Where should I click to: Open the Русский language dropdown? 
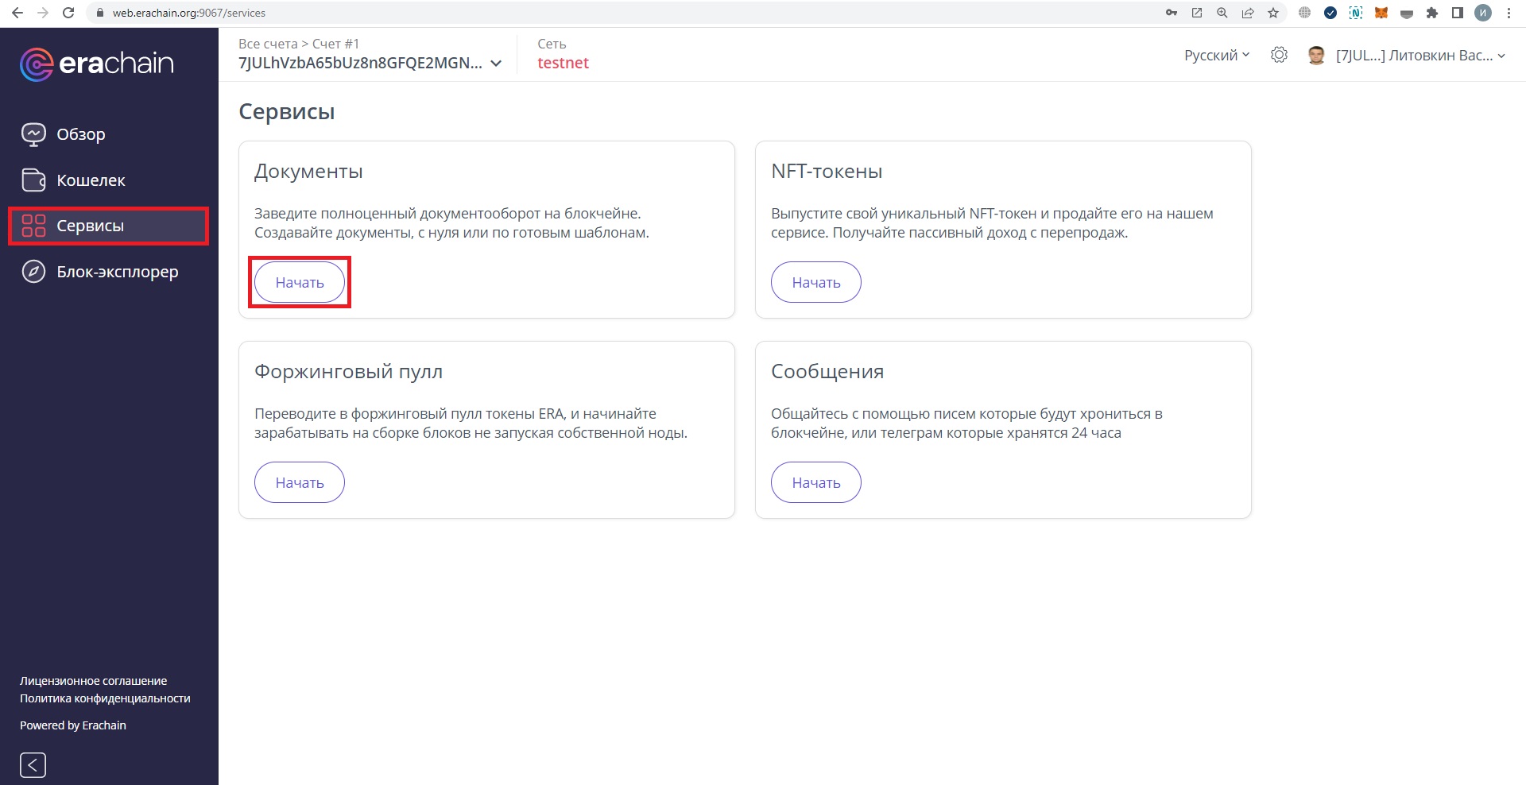1216,55
